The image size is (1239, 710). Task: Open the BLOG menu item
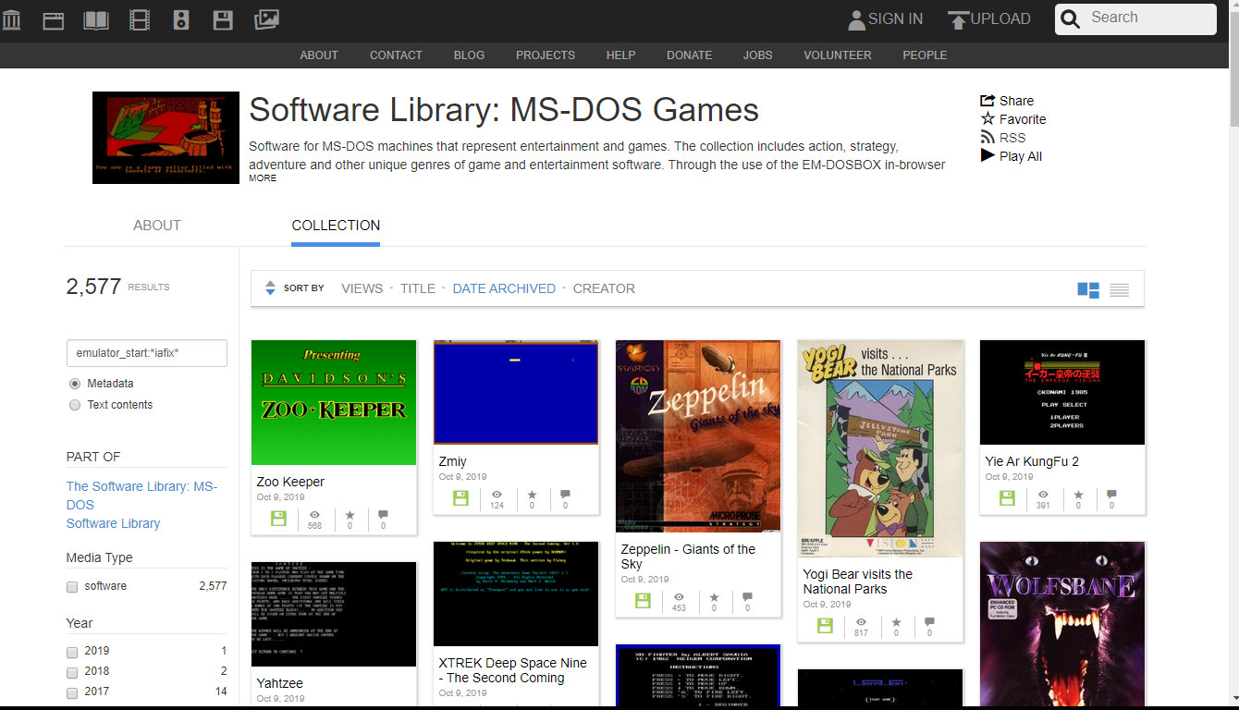469,55
